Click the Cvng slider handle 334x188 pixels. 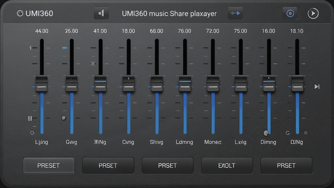(x=129, y=84)
